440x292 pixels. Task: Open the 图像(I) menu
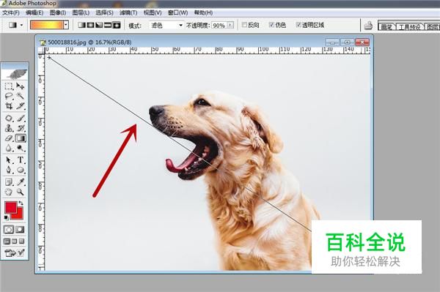coord(58,13)
